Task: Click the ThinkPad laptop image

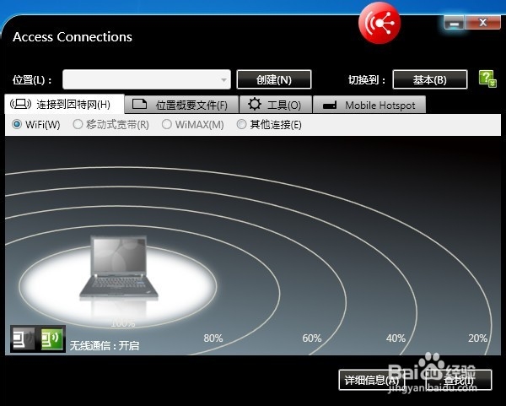Action: click(x=119, y=268)
